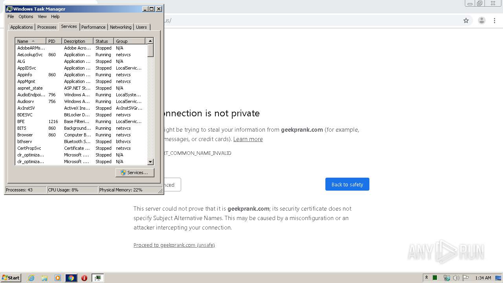Select the Browser service row
Viewport: 503px width, 283px height.
coord(81,135)
